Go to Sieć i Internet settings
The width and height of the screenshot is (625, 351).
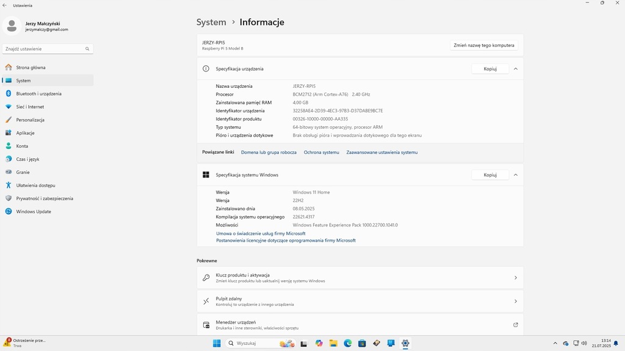pyautogui.click(x=30, y=107)
